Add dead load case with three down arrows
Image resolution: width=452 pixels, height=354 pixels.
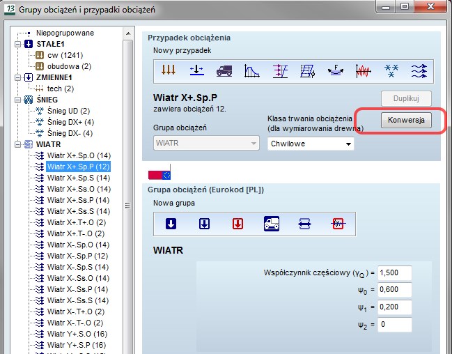point(169,70)
